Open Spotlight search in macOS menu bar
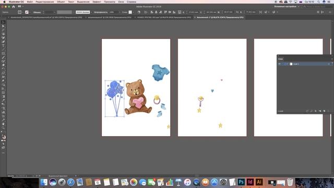This screenshot has height=188, width=334. pyautogui.click(x=318, y=2)
